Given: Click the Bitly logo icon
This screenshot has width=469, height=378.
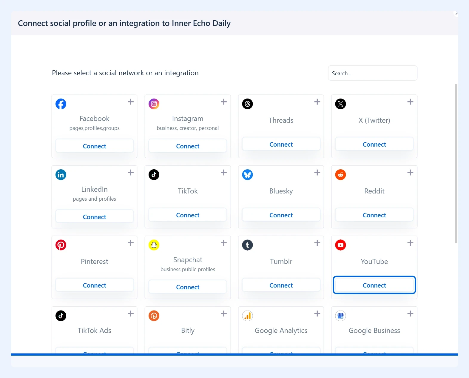Looking at the screenshot, I should pyautogui.click(x=154, y=316).
